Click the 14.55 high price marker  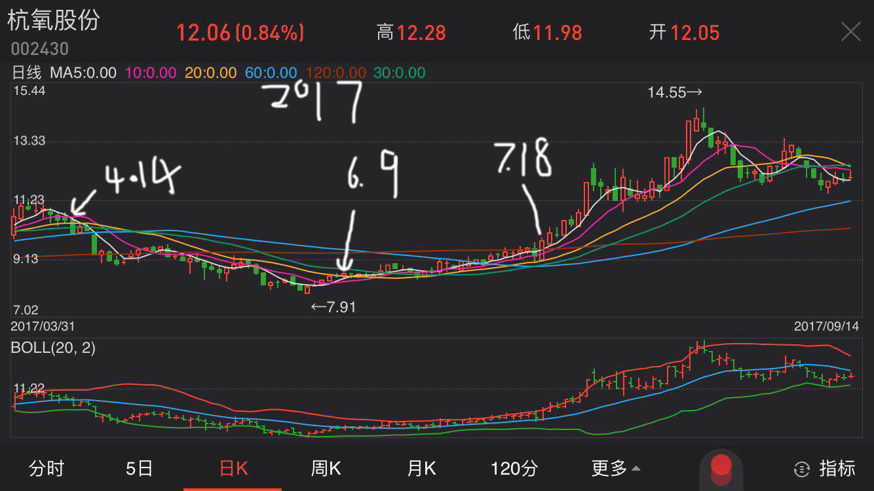(x=675, y=93)
